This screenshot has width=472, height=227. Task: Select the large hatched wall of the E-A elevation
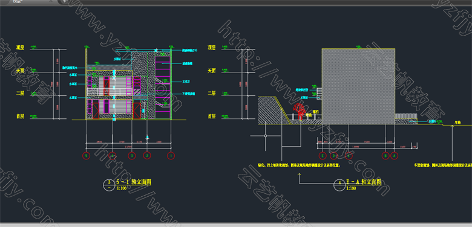358,86
